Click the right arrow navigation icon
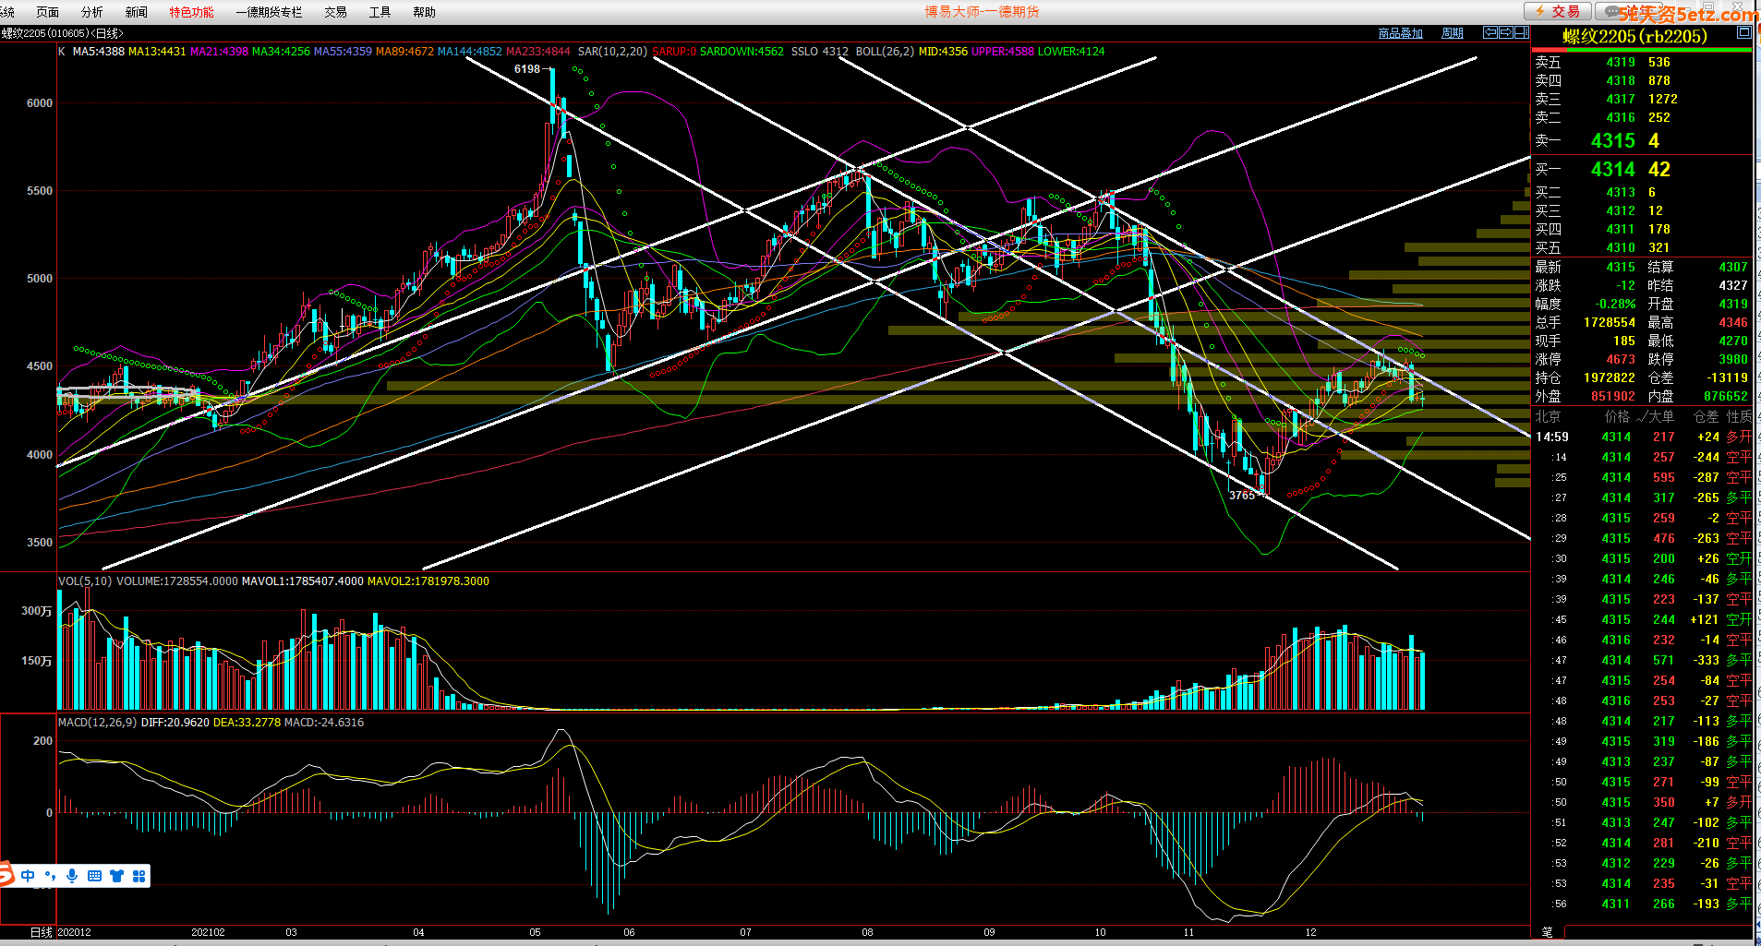Image resolution: width=1761 pixels, height=946 pixels. 1505,32
